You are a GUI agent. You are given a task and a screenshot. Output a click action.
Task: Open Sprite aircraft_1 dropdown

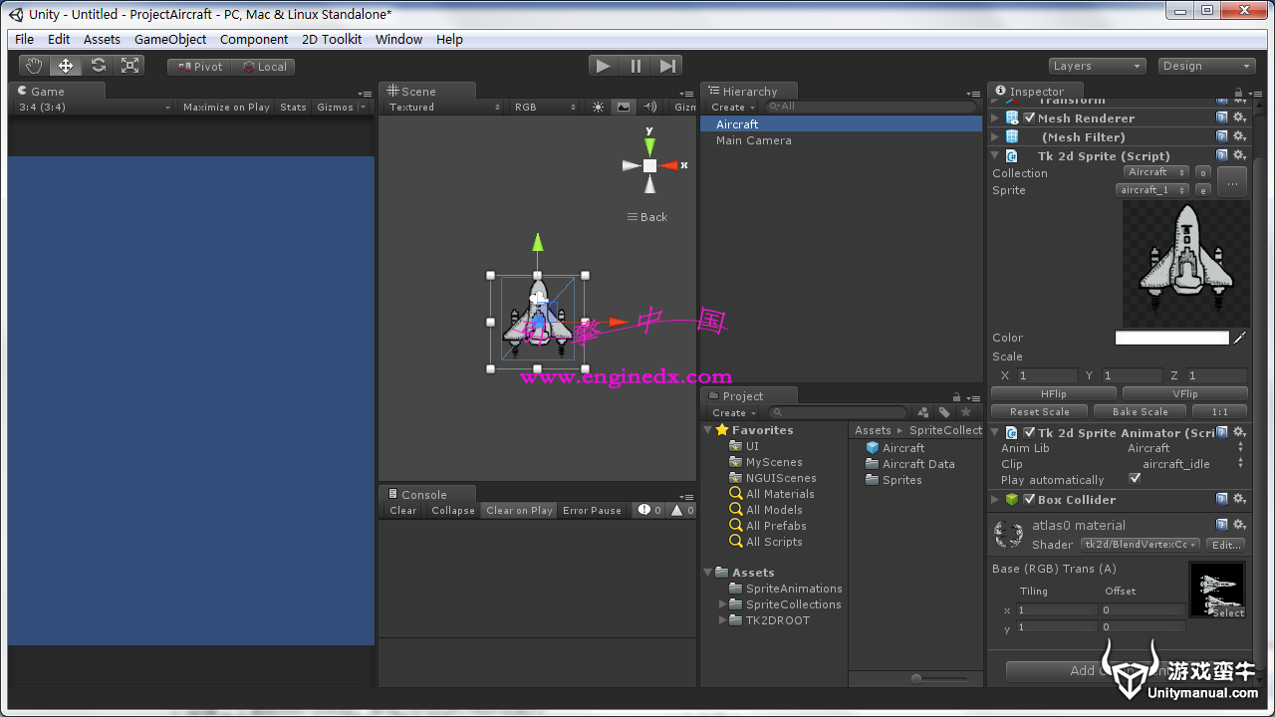[1153, 189]
